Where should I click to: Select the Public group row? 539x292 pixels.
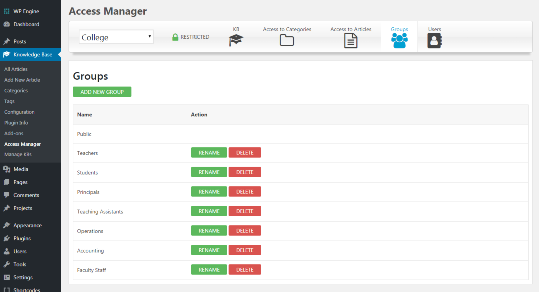click(84, 134)
